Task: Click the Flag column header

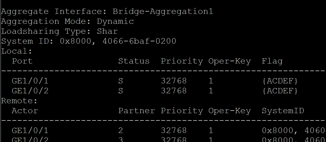Action: pos(272,61)
